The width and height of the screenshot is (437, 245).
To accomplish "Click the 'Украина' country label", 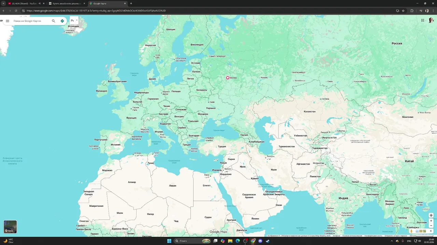I will [211, 108].
